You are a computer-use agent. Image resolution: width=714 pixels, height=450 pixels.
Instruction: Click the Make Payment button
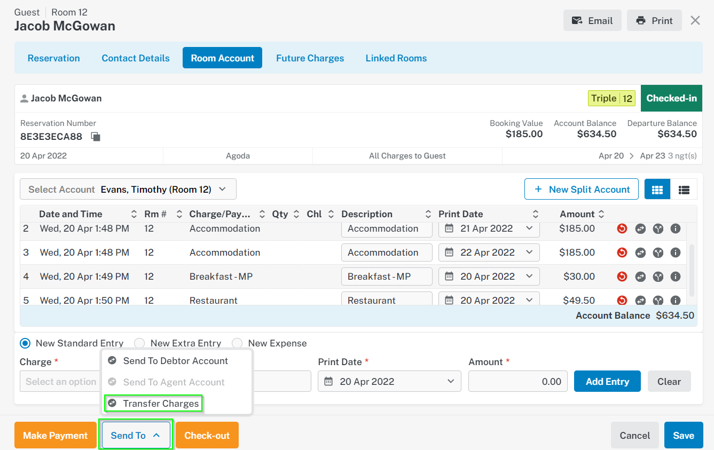click(56, 436)
